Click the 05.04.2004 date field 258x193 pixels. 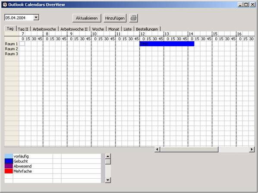pos(19,18)
